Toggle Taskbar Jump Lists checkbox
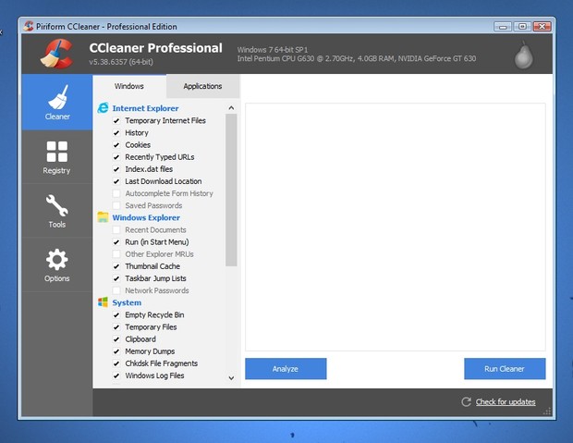The height and width of the screenshot is (443, 573). [116, 278]
